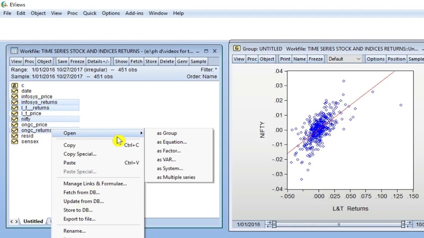Image resolution: width=424 pixels, height=238 pixels.
Task: Click the Position button in Group window
Action: [396, 59]
